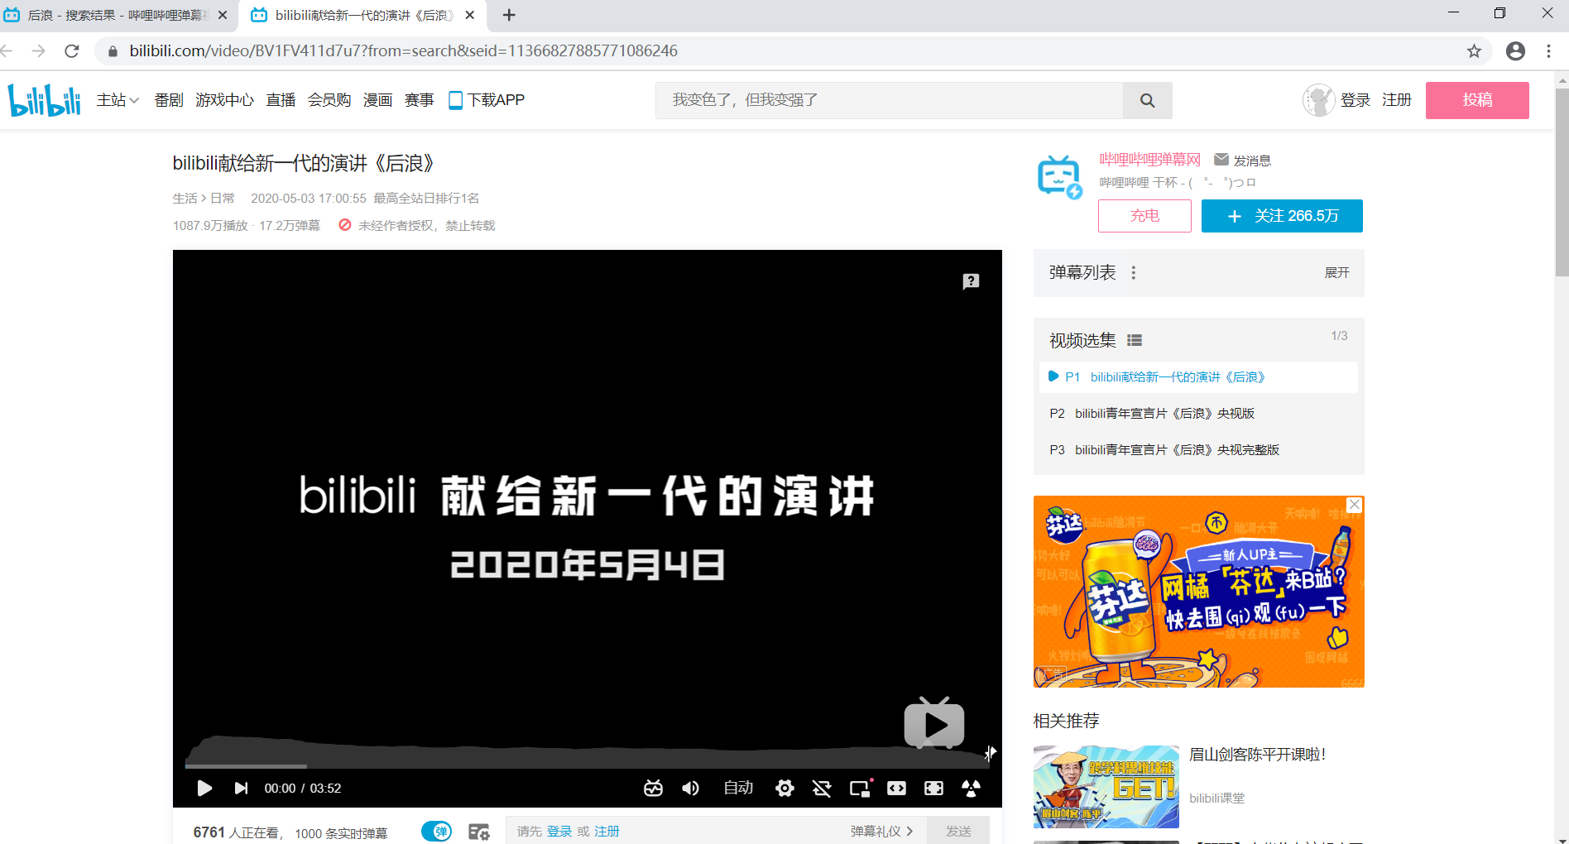Click 日常 category breadcrumb
1569x844 pixels.
click(223, 199)
